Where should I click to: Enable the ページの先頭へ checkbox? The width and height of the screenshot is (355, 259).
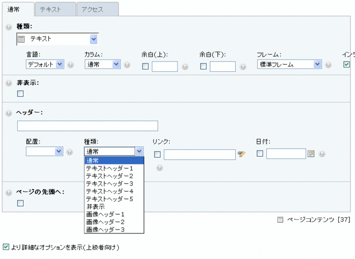click(x=20, y=203)
